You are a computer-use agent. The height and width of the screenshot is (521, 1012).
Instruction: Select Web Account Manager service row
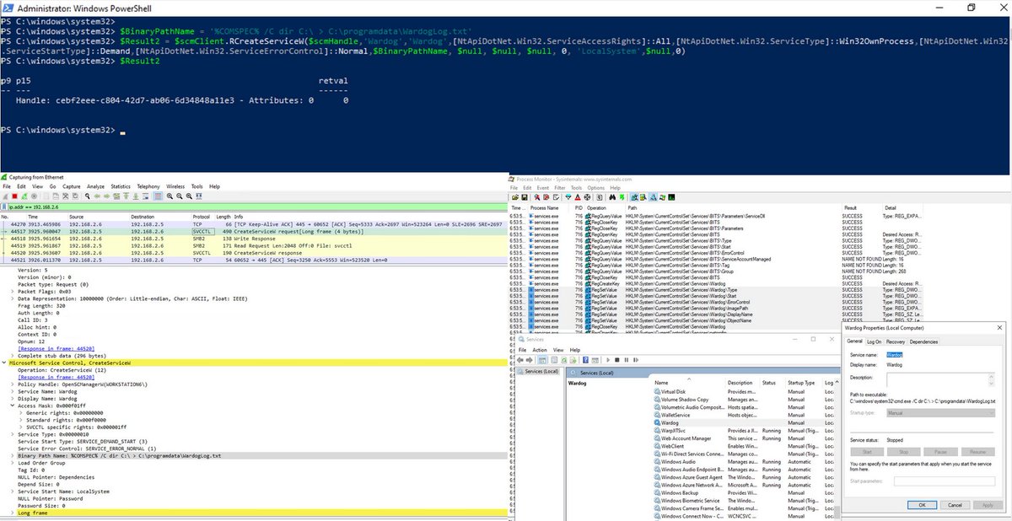tap(742, 438)
